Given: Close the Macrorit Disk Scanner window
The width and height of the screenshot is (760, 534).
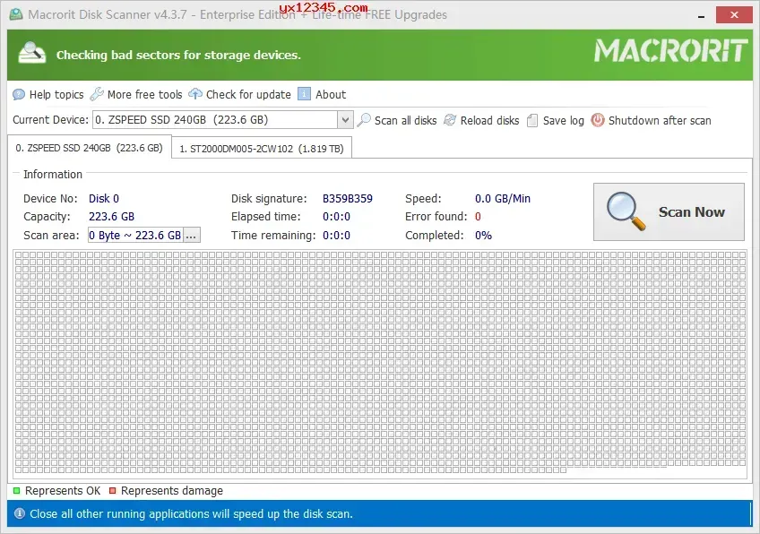Looking at the screenshot, I should [734, 15].
